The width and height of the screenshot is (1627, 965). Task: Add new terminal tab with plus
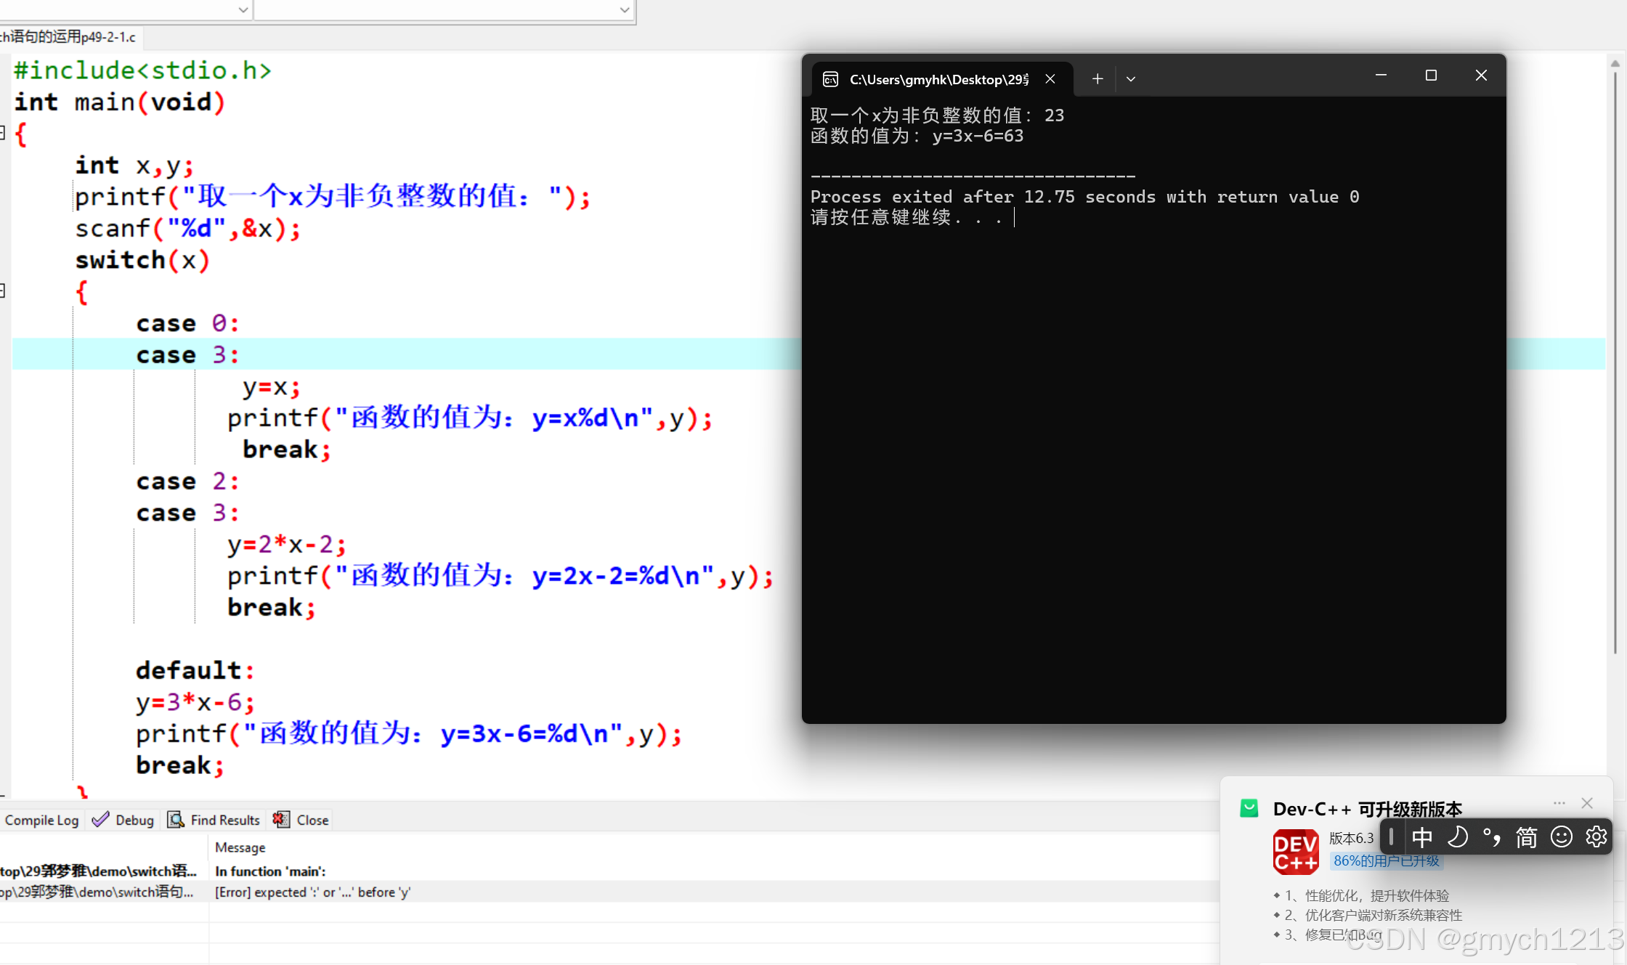click(x=1097, y=78)
